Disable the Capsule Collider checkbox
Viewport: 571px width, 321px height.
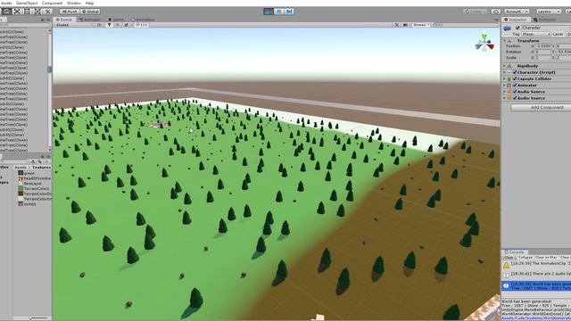pos(515,78)
